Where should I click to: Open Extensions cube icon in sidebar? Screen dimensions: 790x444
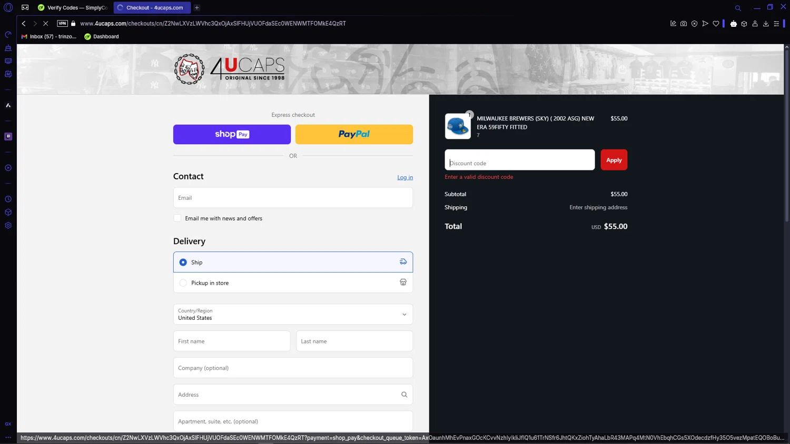(8, 213)
